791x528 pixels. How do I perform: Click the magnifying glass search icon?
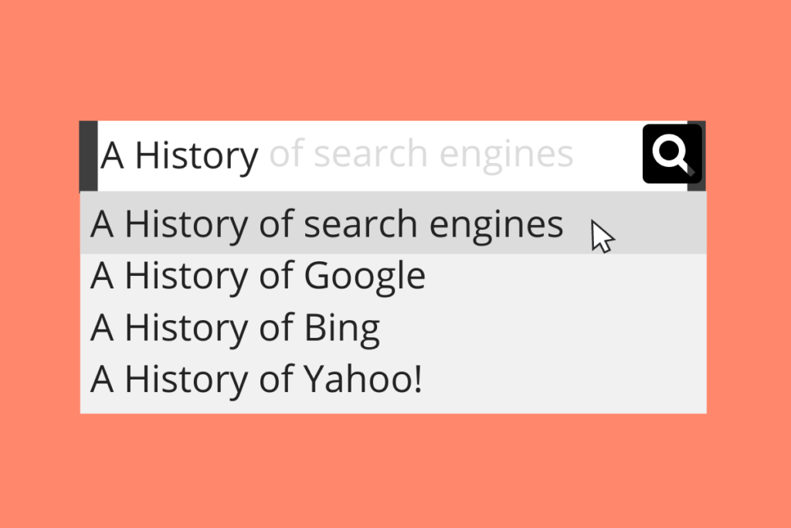[671, 154]
